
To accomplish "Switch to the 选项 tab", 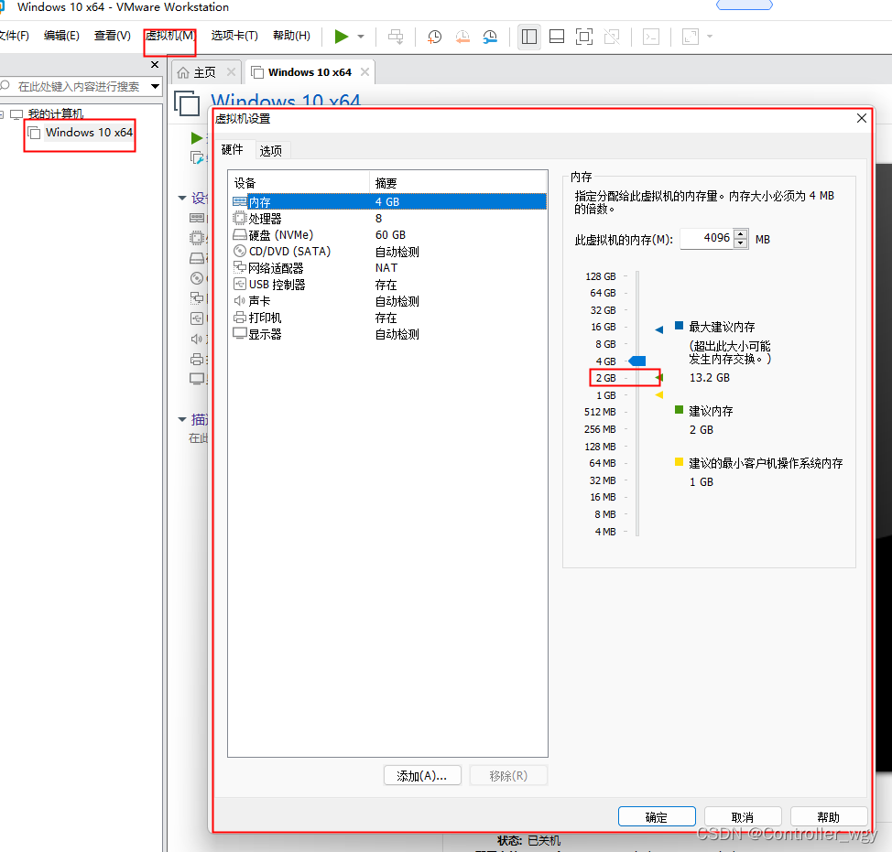I will [271, 151].
